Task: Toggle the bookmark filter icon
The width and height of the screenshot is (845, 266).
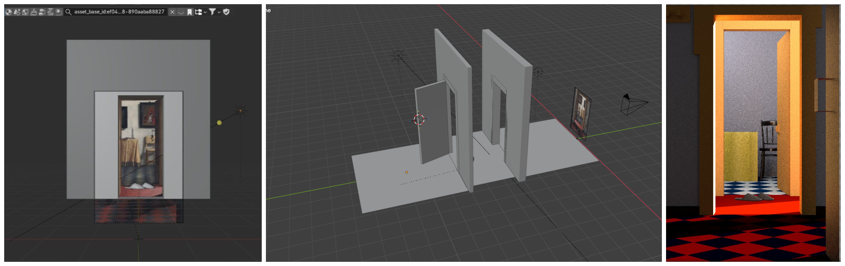Action: point(189,12)
